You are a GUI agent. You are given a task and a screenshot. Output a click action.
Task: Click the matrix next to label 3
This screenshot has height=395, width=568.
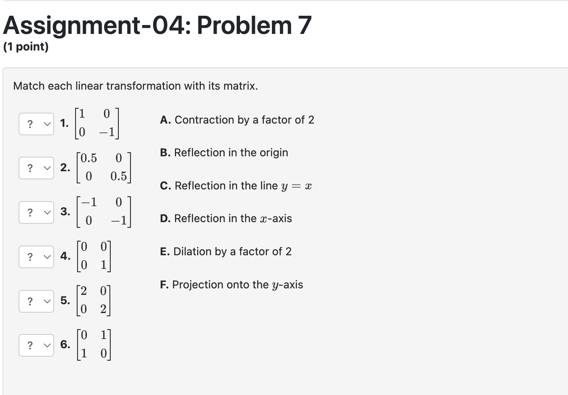tap(104, 211)
